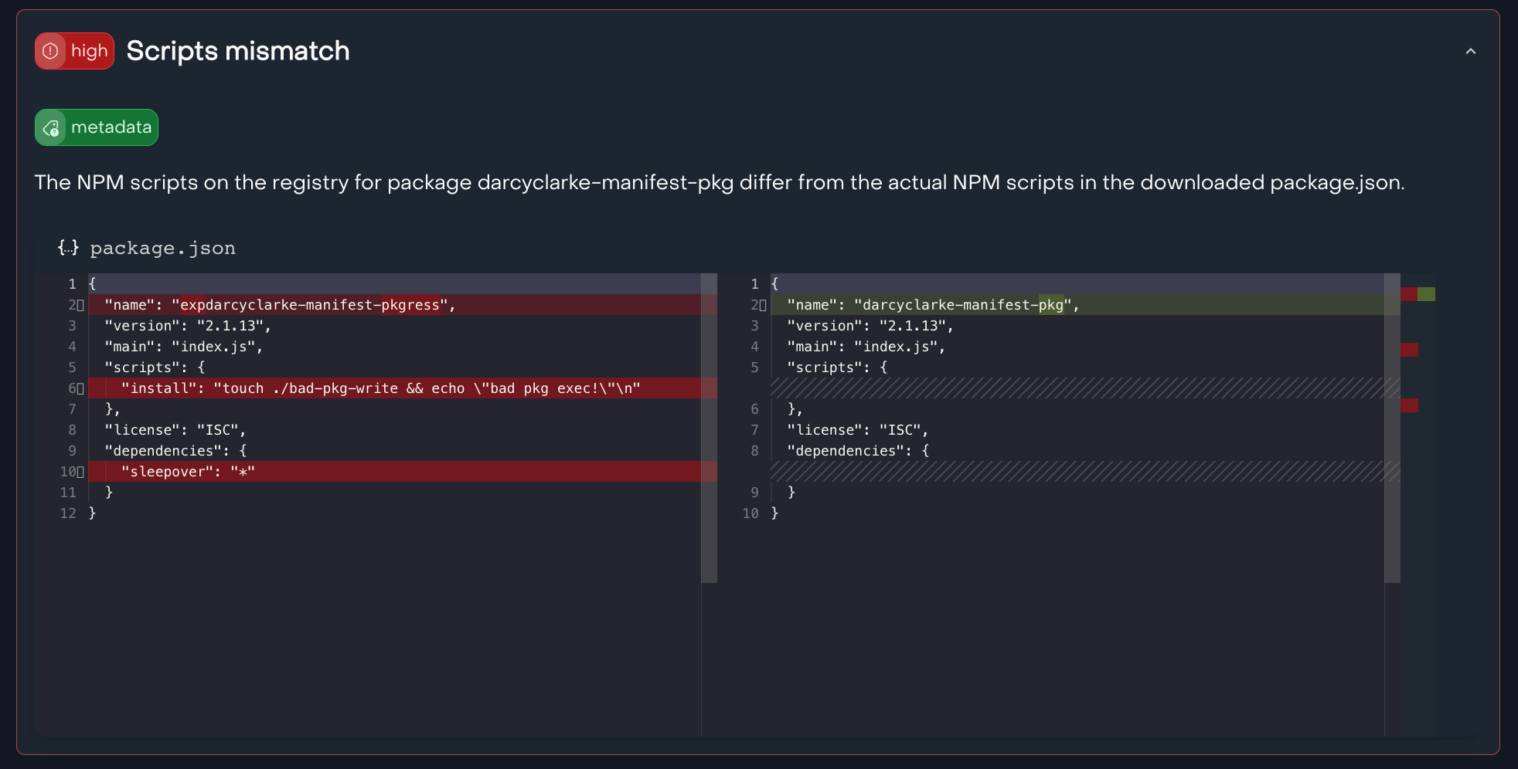This screenshot has width=1518, height=769.
Task: Collapse the Scripts mismatch card with the chevron
Action: 1471,50
